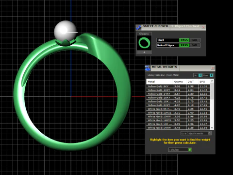Select the Yellow Gold:18KY row
233x175 pixels.
[x=178, y=98]
